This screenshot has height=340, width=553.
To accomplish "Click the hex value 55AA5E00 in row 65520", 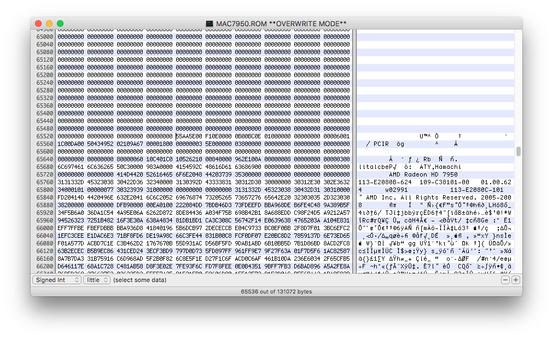I will pos(189,136).
